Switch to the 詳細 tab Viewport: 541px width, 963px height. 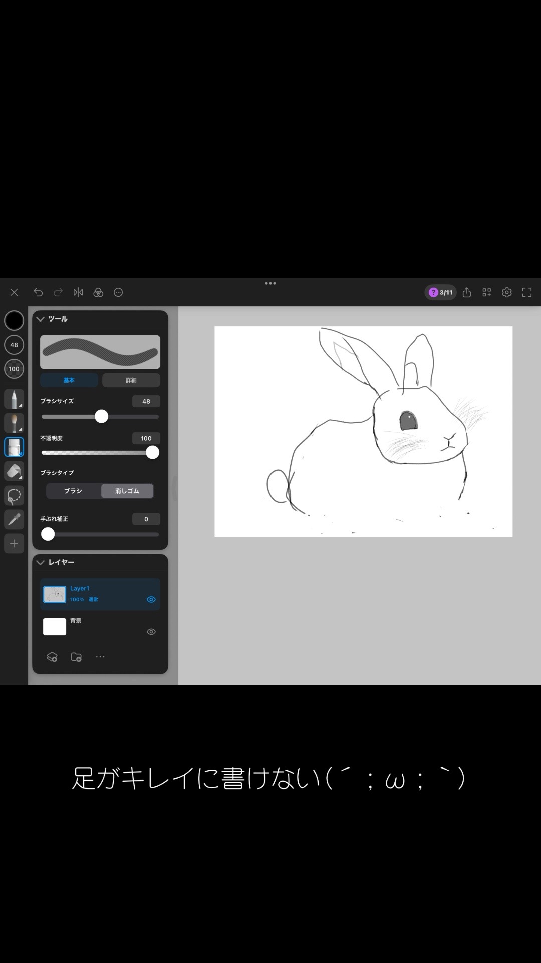(x=131, y=380)
